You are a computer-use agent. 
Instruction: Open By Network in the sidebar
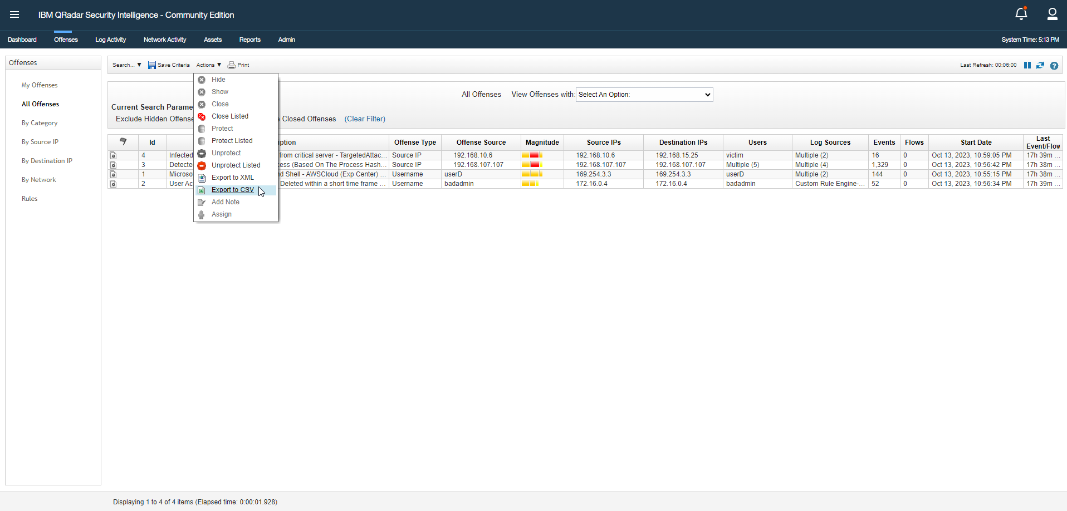38,180
